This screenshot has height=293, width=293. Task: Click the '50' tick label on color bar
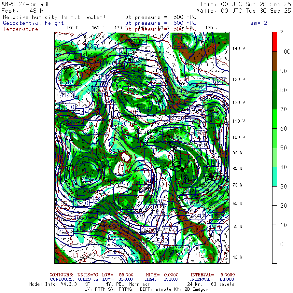coord(284,148)
